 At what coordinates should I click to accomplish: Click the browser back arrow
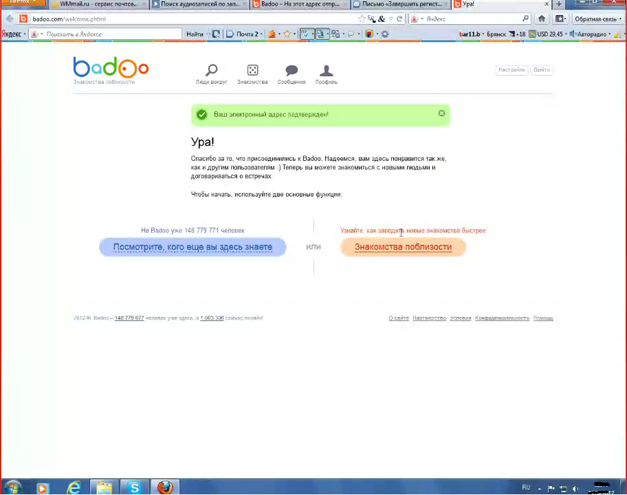(x=10, y=19)
